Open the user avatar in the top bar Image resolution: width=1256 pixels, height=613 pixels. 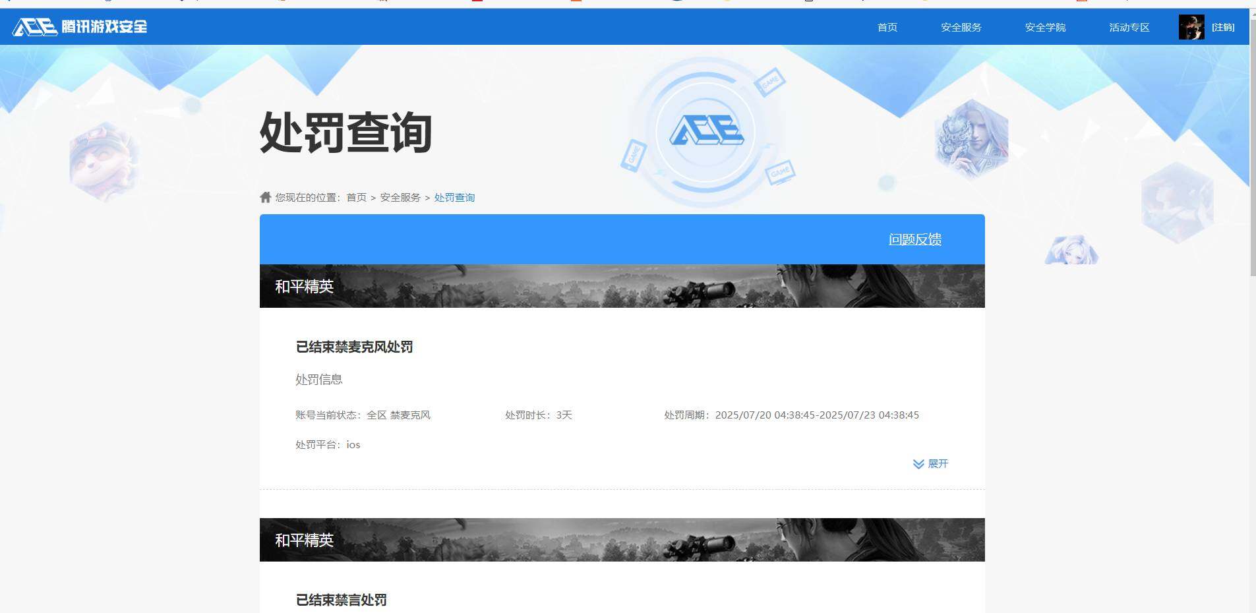point(1191,27)
